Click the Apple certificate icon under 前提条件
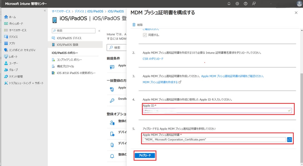The width and height of the screenshot is (303, 166). pos(112,67)
